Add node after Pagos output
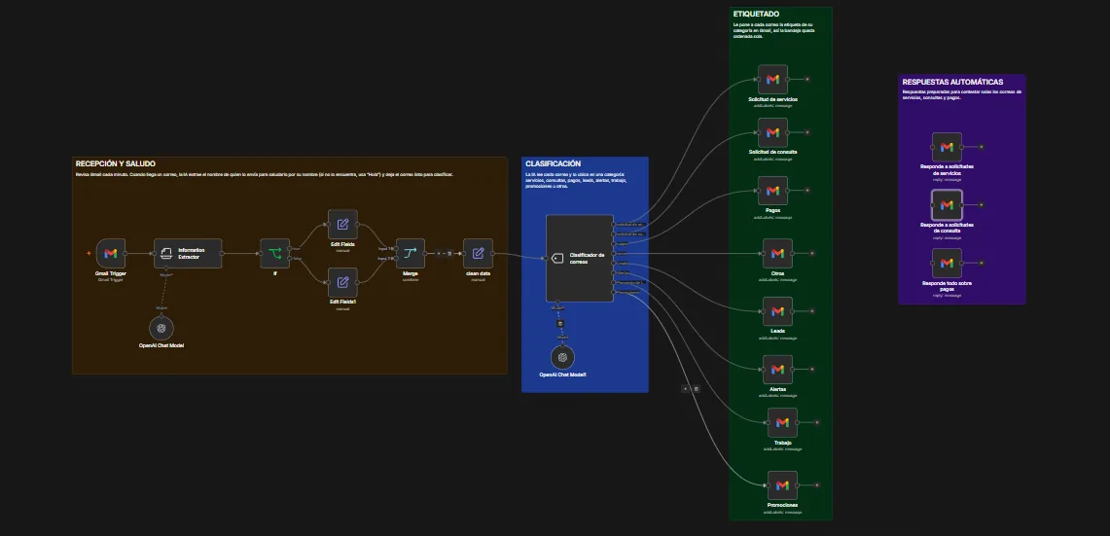The height and width of the screenshot is (536, 1110). [807, 191]
